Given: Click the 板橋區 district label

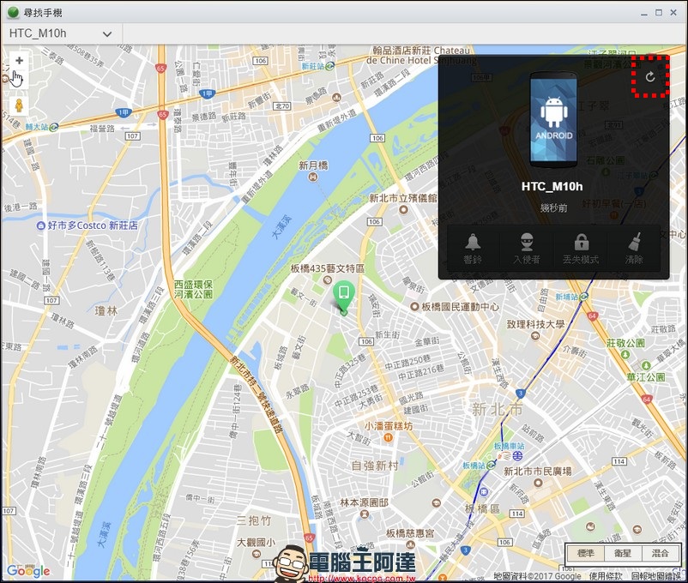Looking at the screenshot, I should click(482, 509).
